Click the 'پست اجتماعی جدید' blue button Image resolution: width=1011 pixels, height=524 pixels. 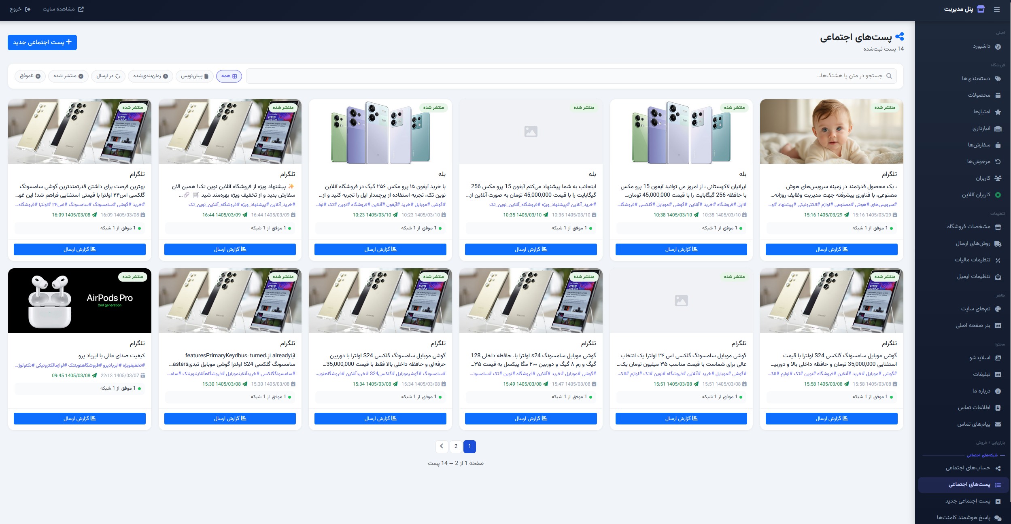tap(42, 42)
